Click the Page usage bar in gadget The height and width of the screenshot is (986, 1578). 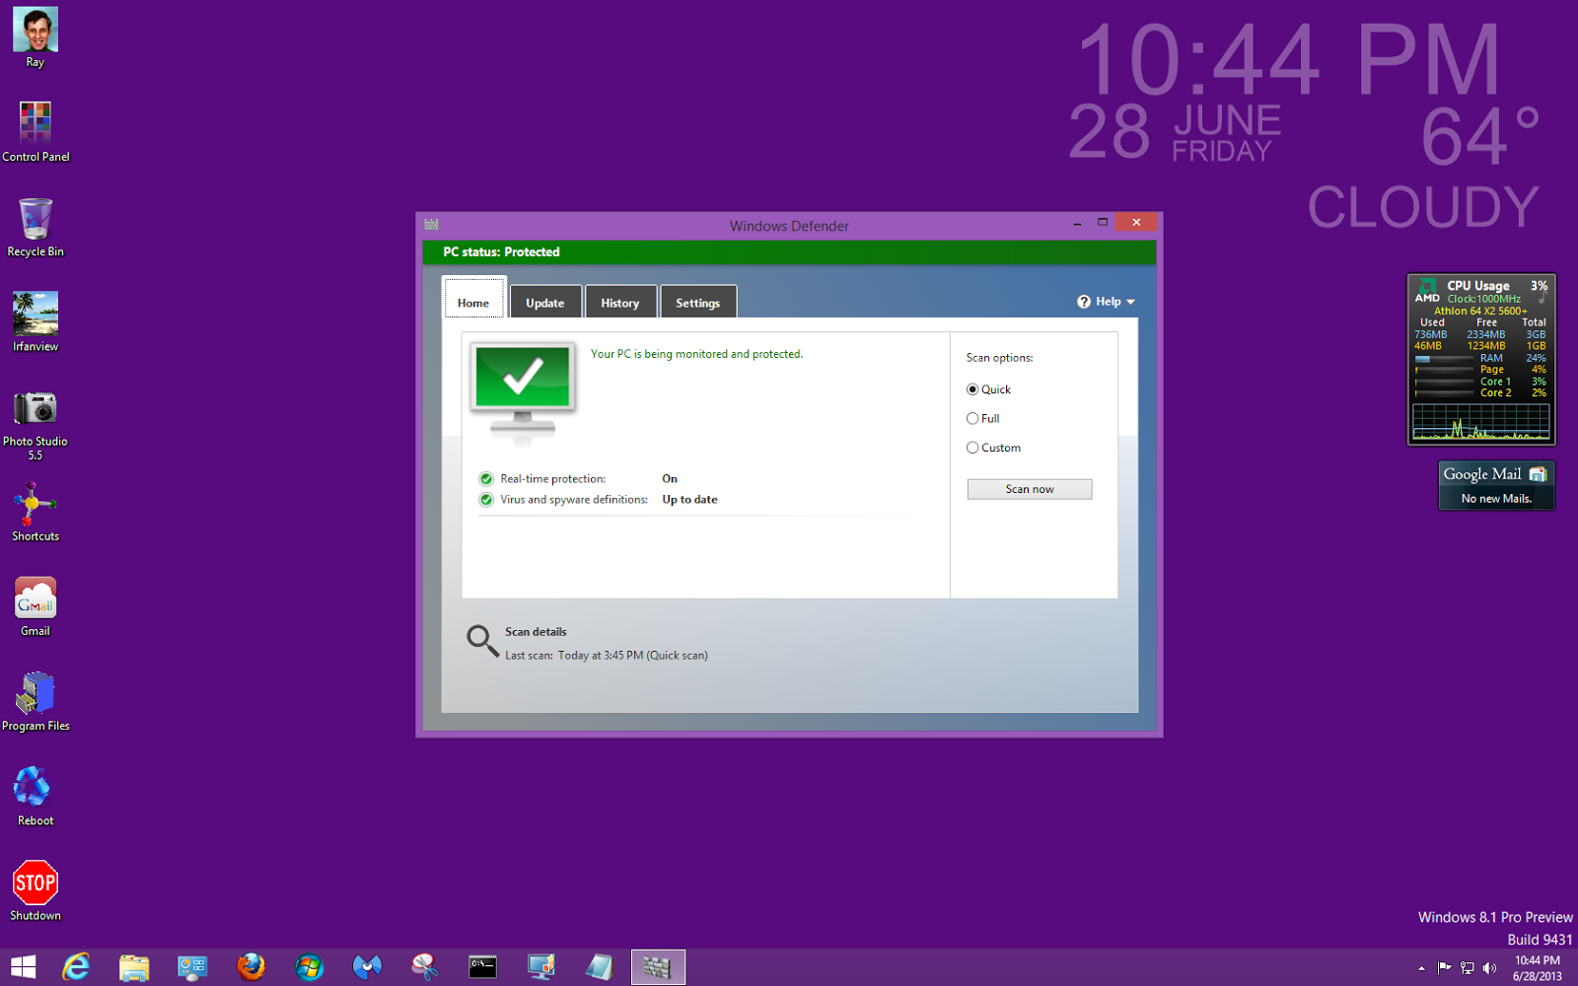[x=1444, y=371]
